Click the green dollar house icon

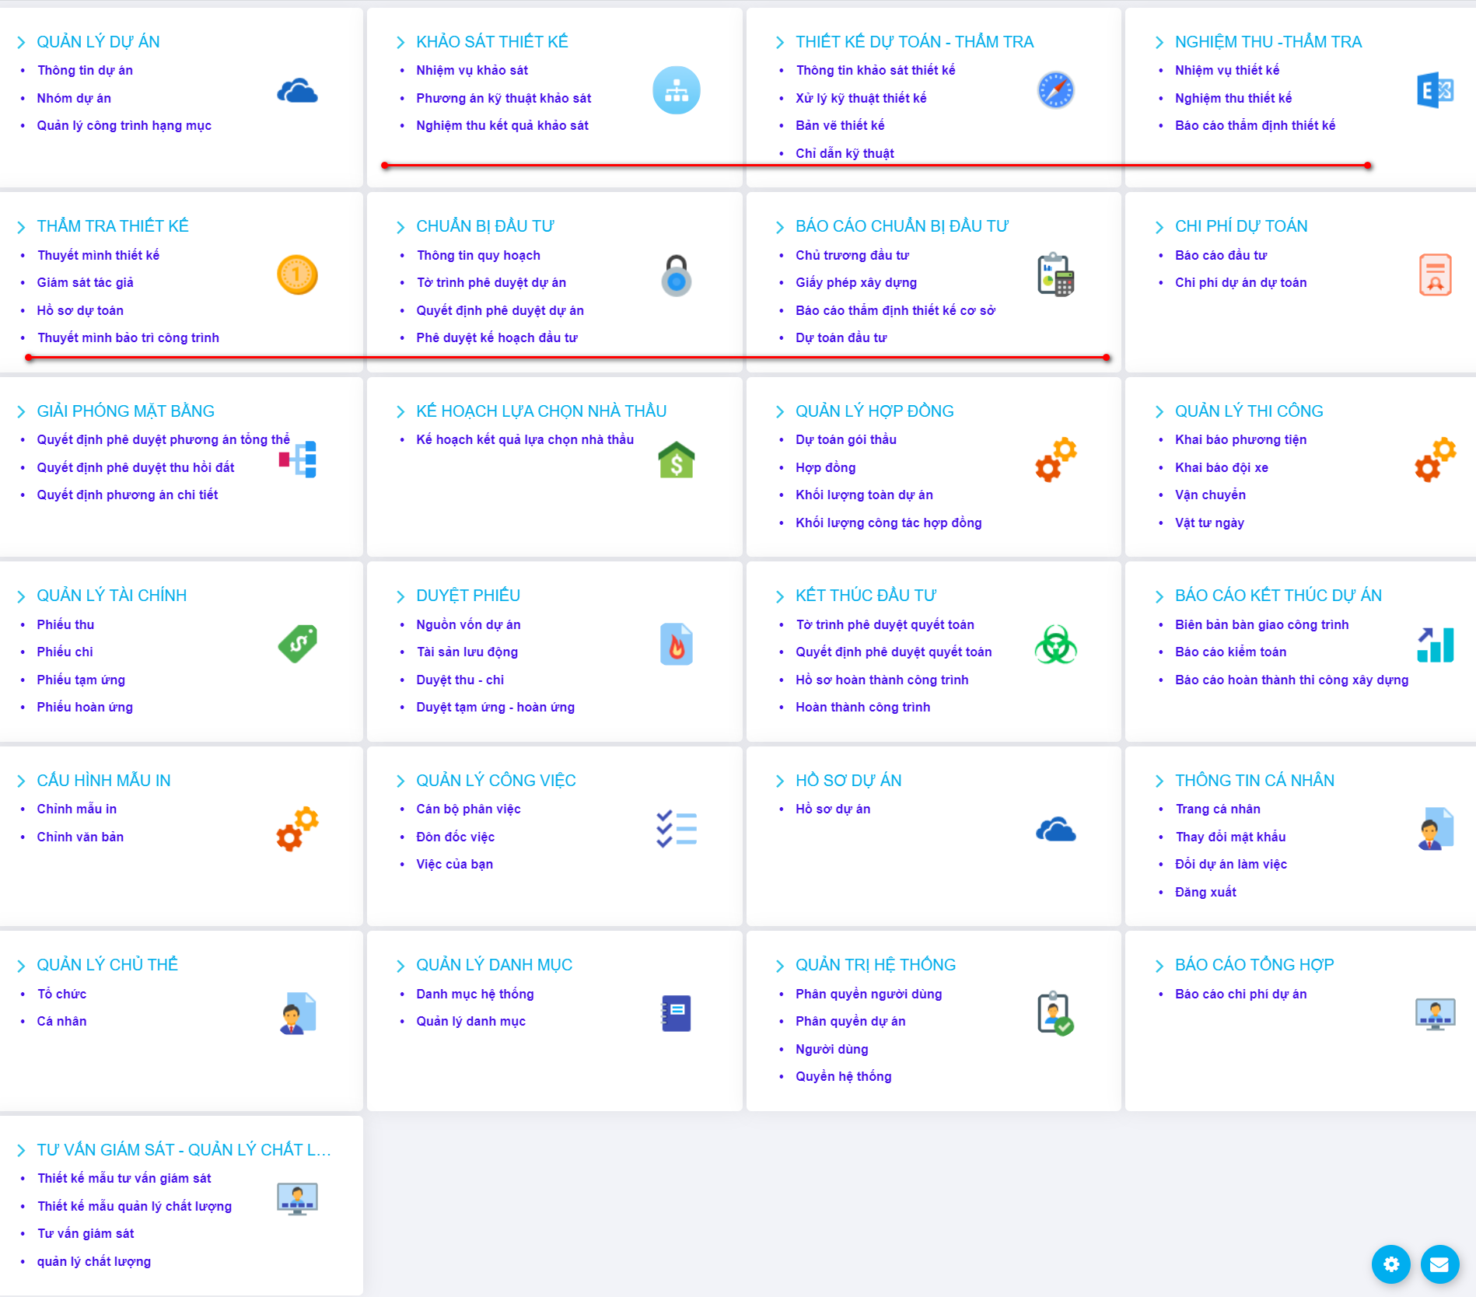point(676,460)
